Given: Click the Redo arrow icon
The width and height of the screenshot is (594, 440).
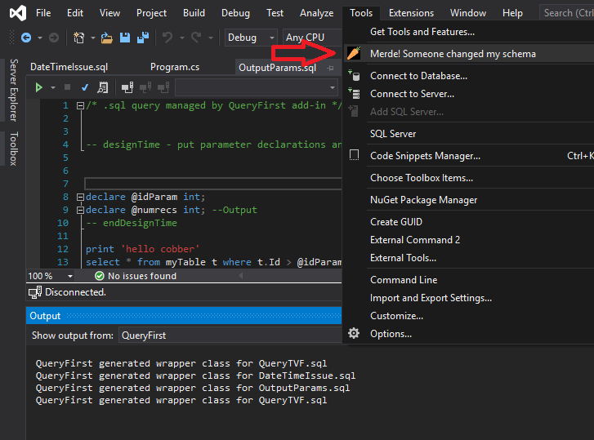Looking at the screenshot, I should pos(196,38).
